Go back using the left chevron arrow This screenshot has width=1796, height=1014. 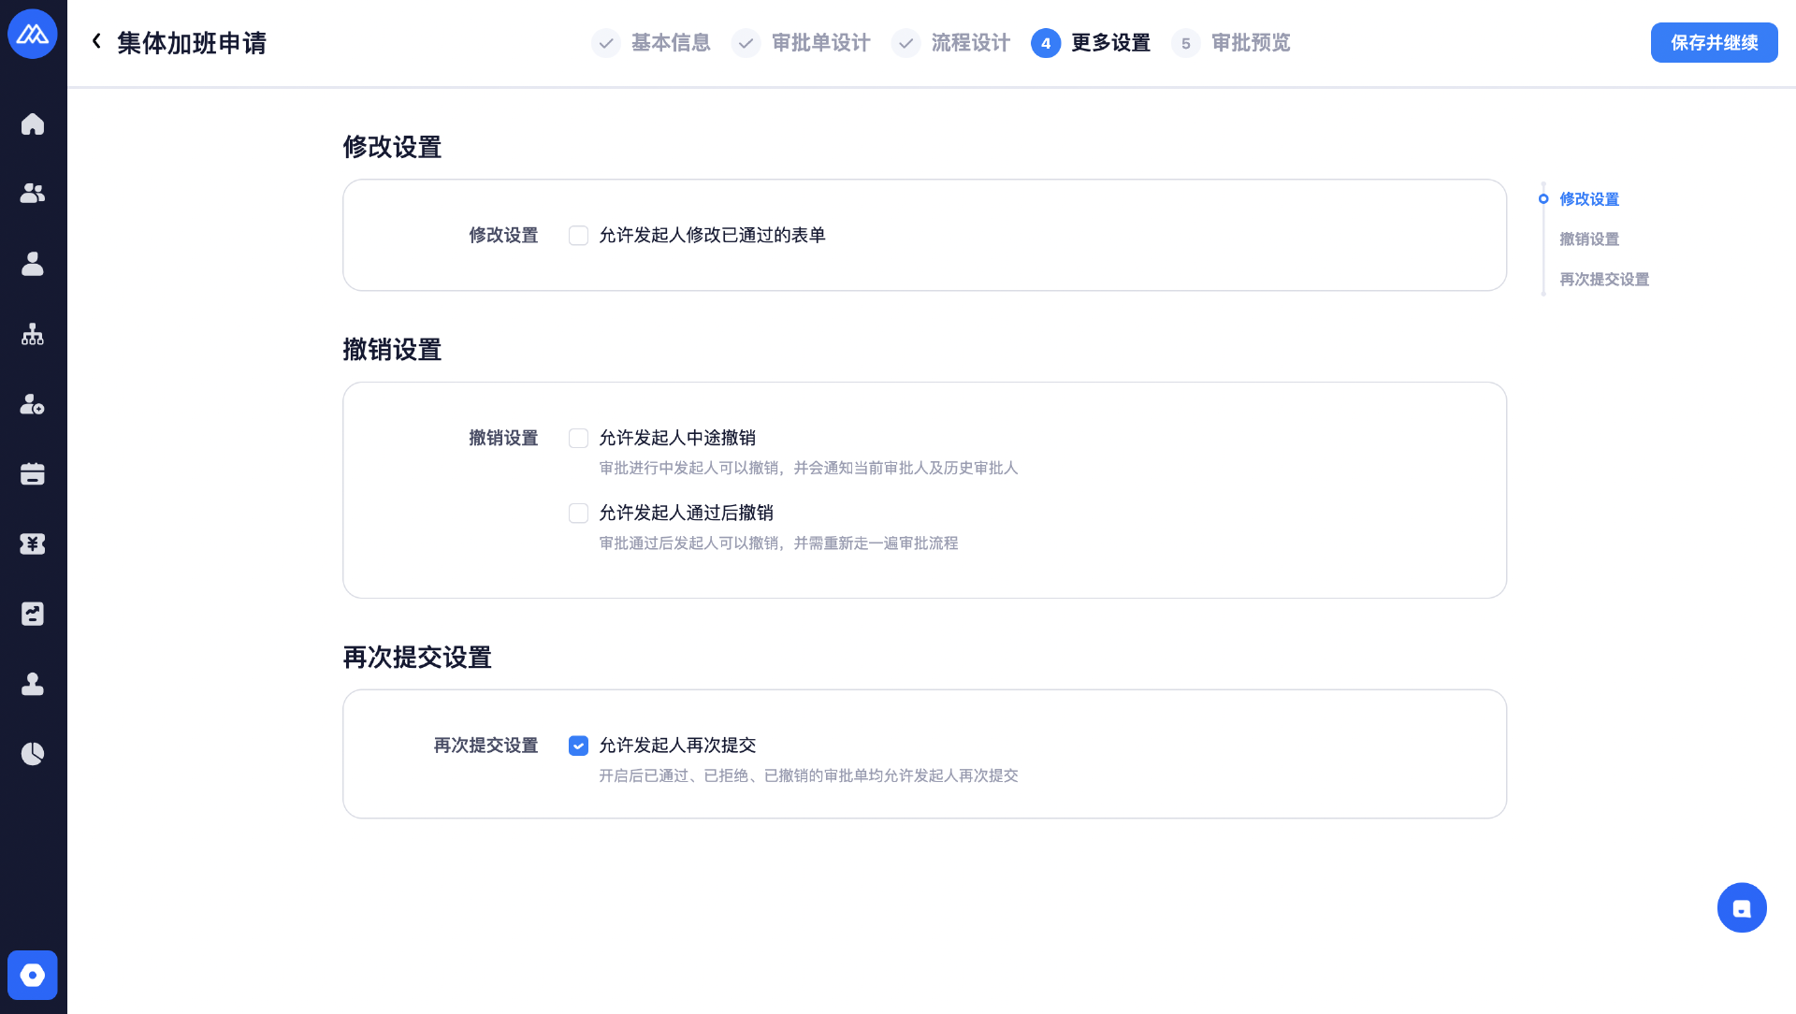click(96, 41)
